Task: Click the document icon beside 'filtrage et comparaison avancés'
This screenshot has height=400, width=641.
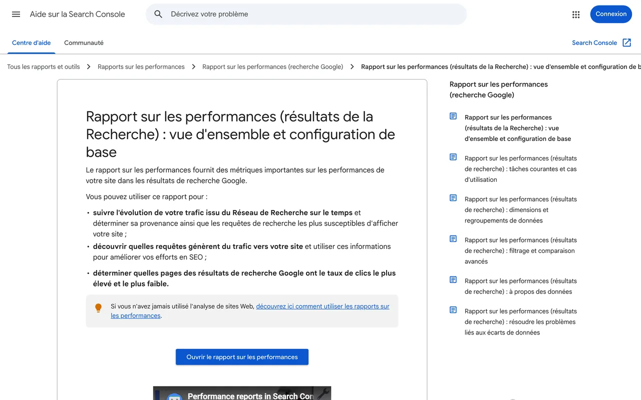Action: [453, 239]
